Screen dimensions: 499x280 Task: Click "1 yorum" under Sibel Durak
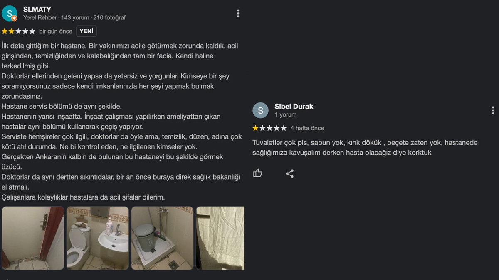click(286, 114)
